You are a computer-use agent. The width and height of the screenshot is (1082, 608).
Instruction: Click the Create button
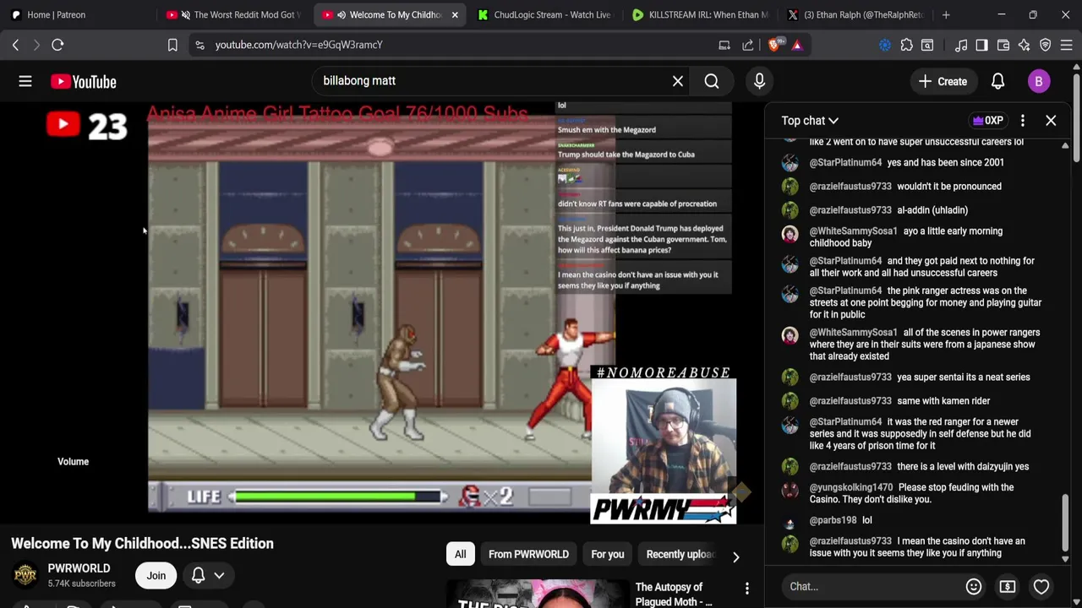943,81
